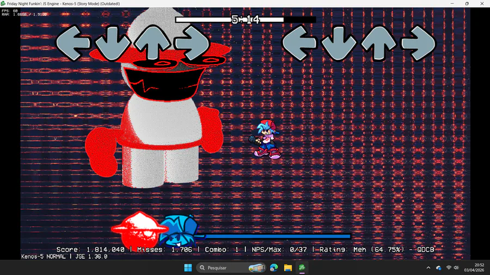The height and width of the screenshot is (275, 490).
Task: Click the opponent's right arrow receptor
Action: pyautogui.click(x=192, y=43)
